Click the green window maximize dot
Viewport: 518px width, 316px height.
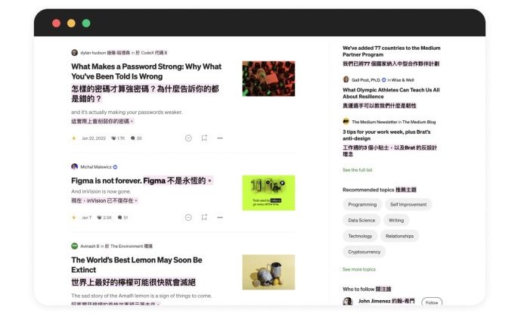[x=86, y=23]
